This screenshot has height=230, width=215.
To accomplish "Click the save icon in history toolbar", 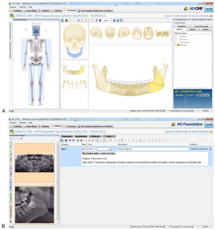I will (x=66, y=140).
